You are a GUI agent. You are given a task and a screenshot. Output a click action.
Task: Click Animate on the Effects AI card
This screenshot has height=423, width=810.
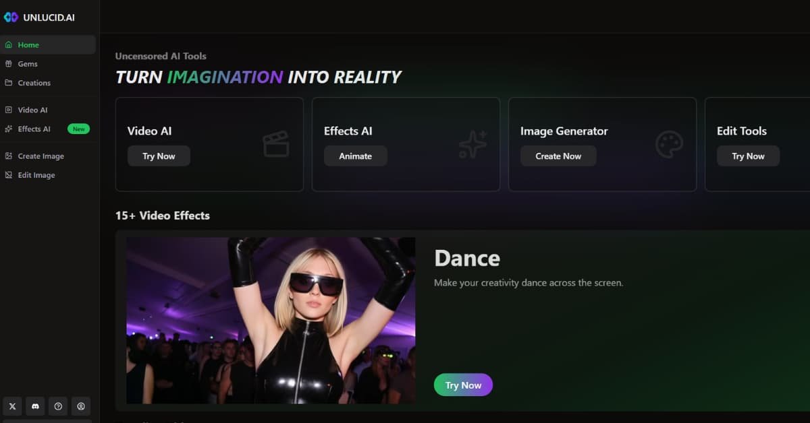click(x=355, y=156)
